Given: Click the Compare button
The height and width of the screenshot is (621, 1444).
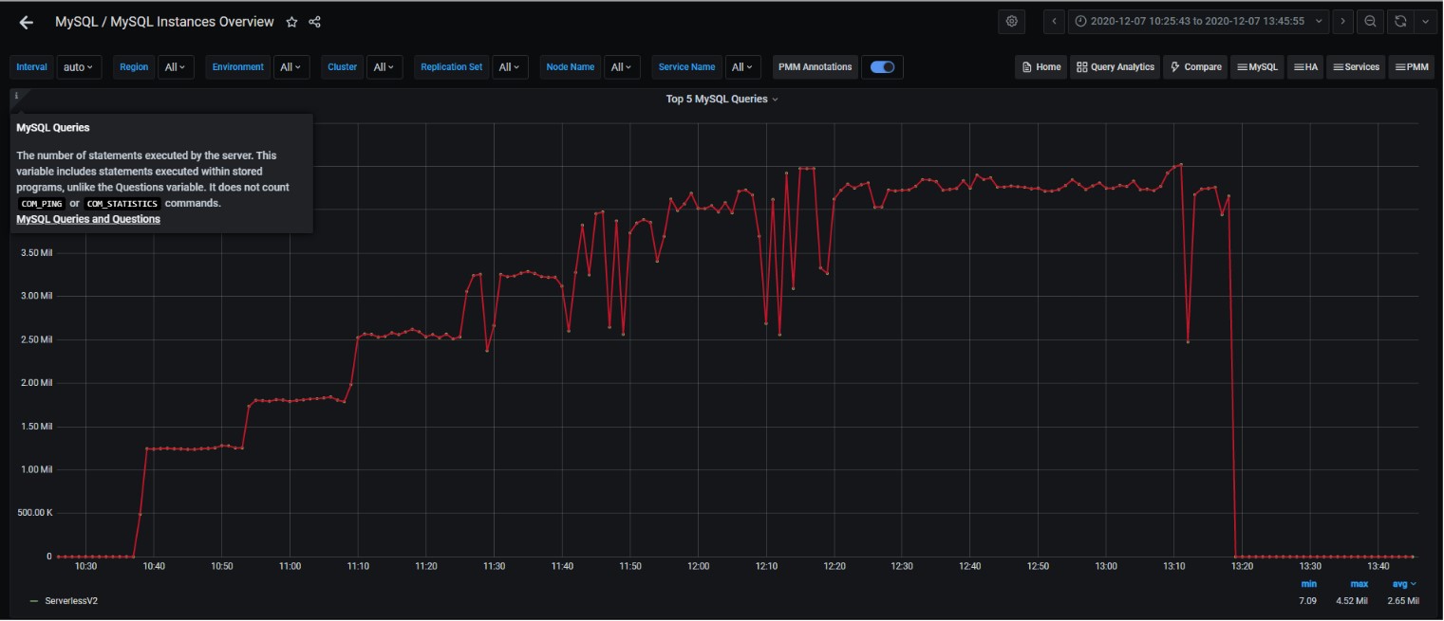Looking at the screenshot, I should (1196, 67).
